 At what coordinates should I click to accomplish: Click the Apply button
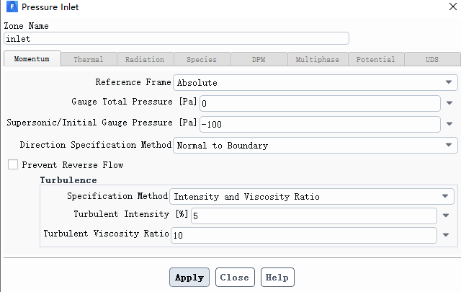189,277
